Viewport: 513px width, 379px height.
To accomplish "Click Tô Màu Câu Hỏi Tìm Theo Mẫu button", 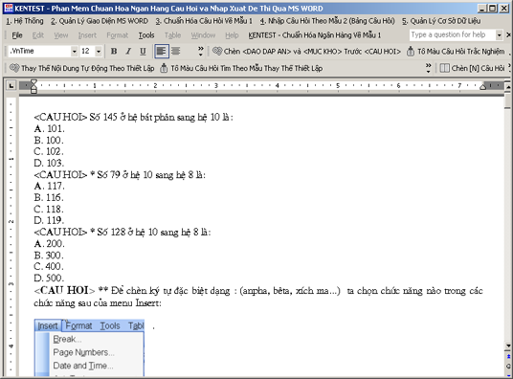I will coord(241,68).
